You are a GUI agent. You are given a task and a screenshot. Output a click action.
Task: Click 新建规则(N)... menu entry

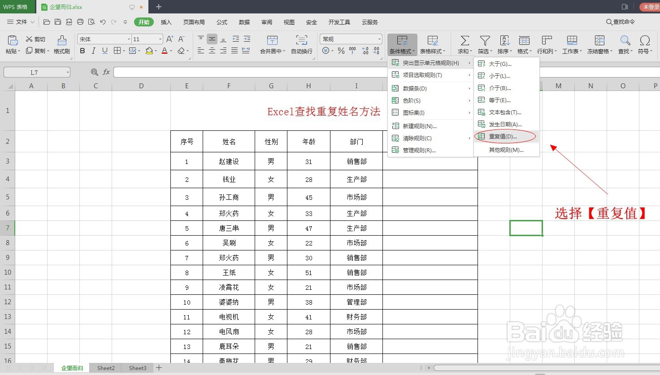point(430,126)
